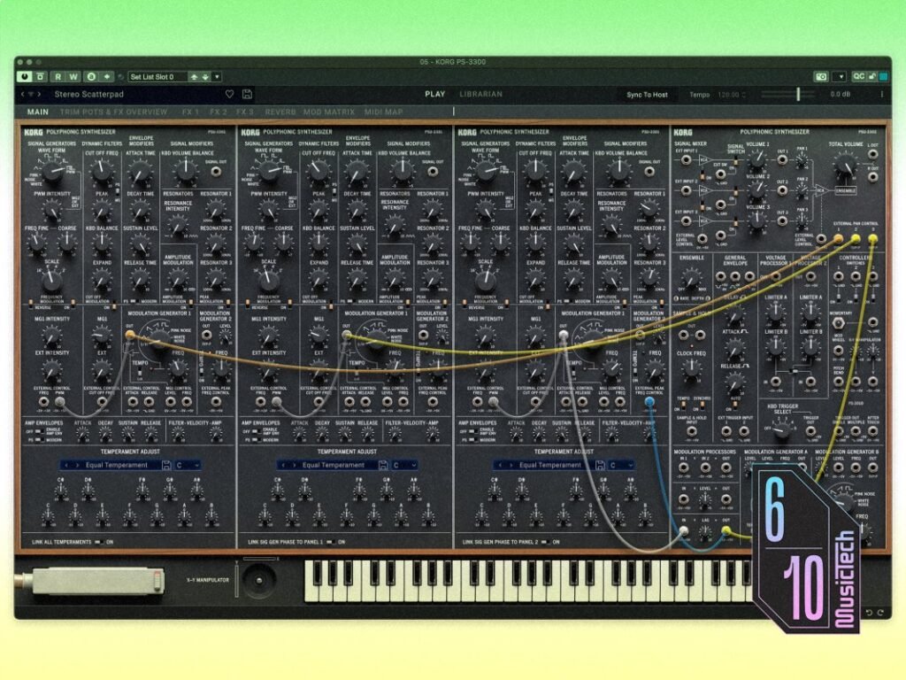Open the QC panel icon at top right
Screen dimensions: 906x680
click(858, 77)
